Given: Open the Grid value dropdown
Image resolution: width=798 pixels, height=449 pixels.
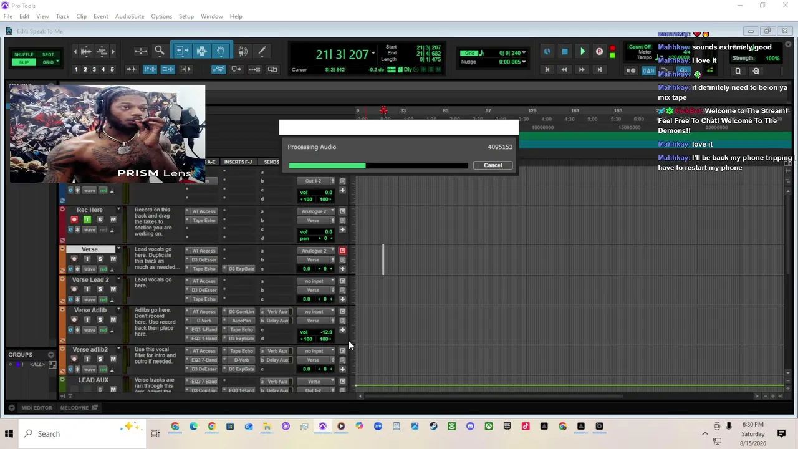Looking at the screenshot, I should pyautogui.click(x=524, y=53).
